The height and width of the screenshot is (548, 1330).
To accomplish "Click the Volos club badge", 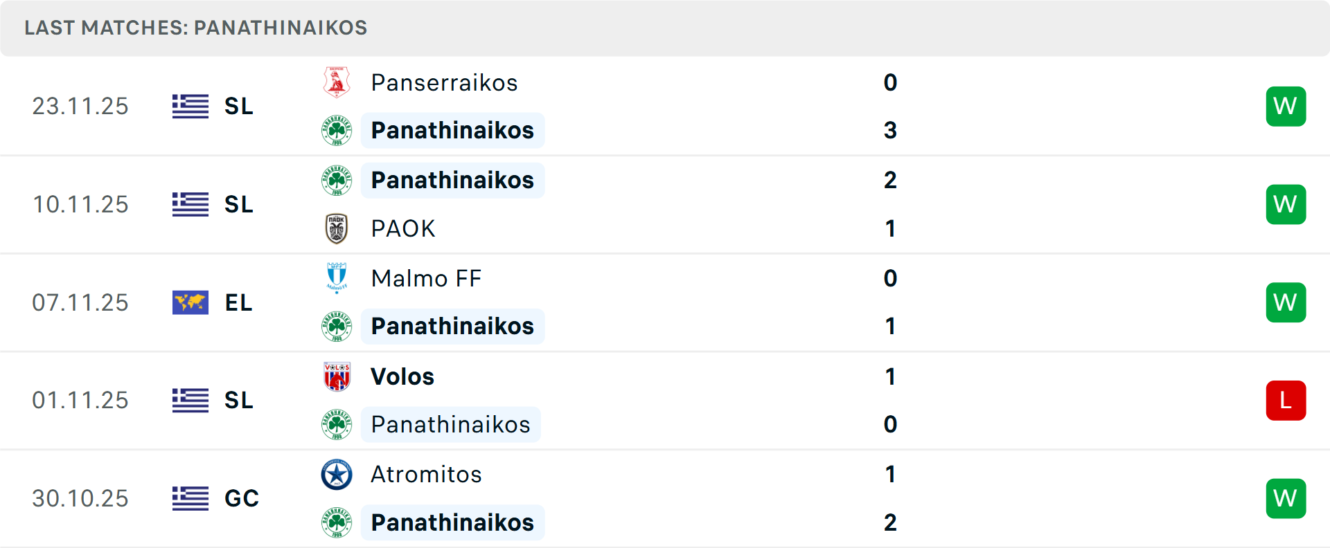I will [x=337, y=376].
